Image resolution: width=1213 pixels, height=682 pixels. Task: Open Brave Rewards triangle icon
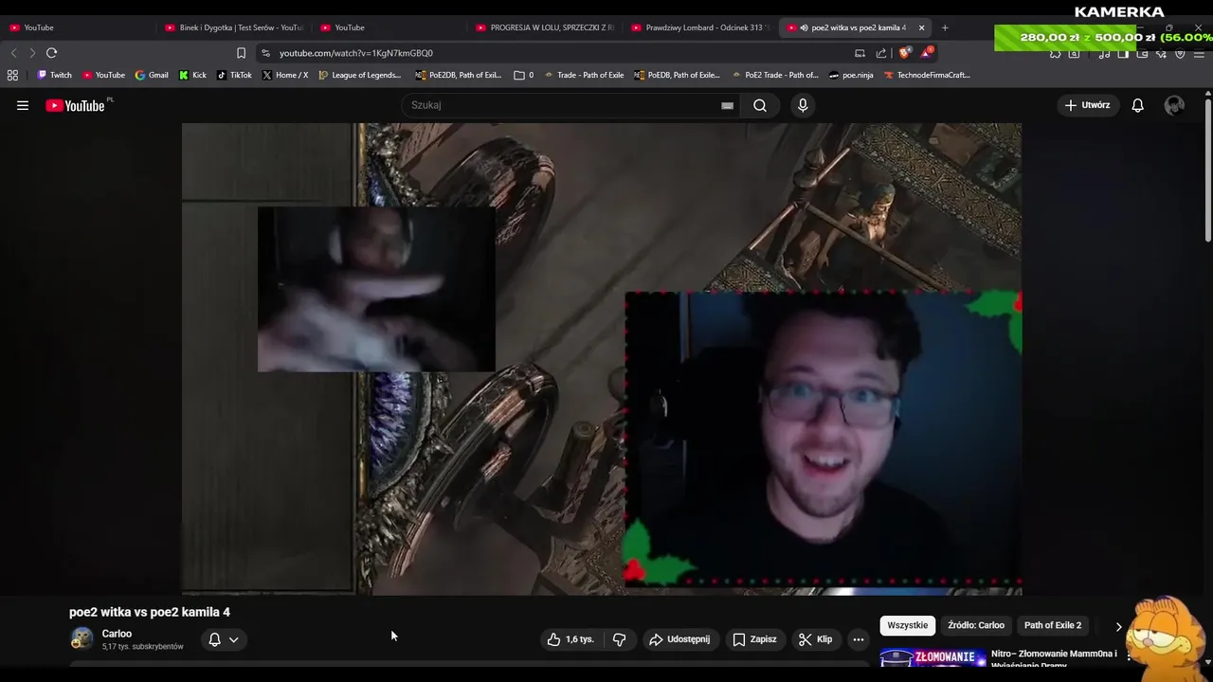[927, 53]
